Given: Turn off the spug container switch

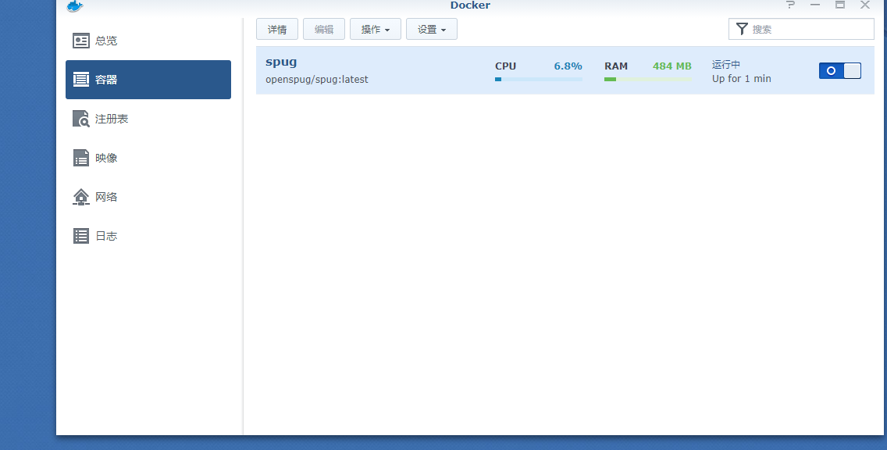Looking at the screenshot, I should click(840, 71).
